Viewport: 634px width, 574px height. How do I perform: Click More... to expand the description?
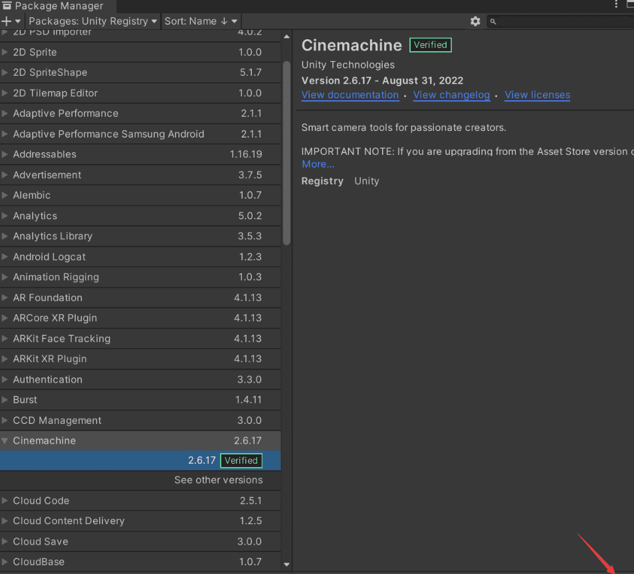[318, 164]
